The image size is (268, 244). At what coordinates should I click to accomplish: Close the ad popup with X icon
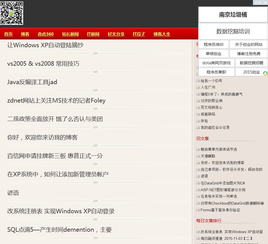click(265, 3)
